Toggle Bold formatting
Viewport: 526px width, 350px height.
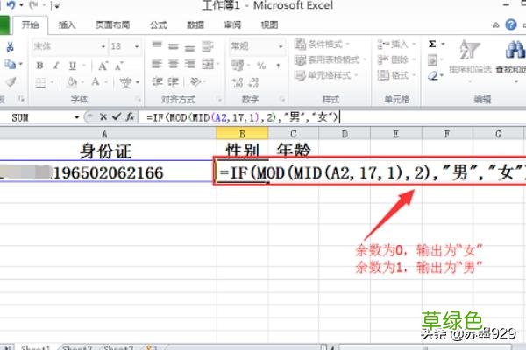39,65
